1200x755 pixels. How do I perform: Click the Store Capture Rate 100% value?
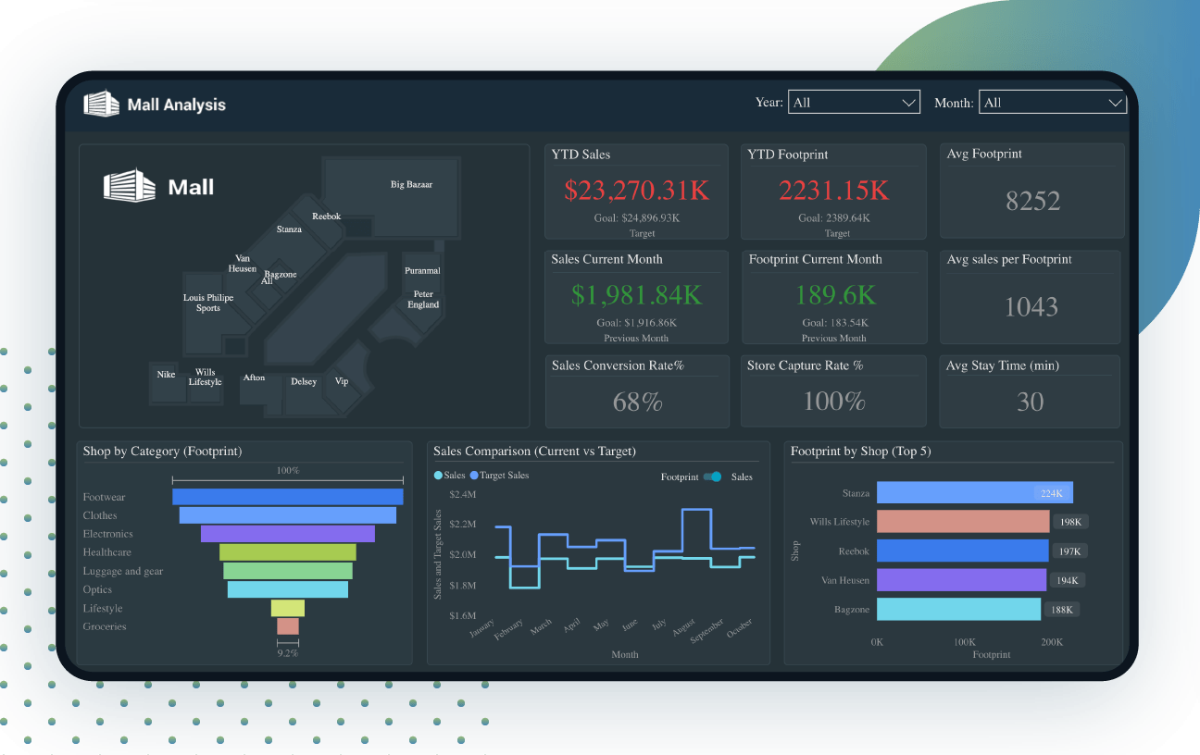834,401
